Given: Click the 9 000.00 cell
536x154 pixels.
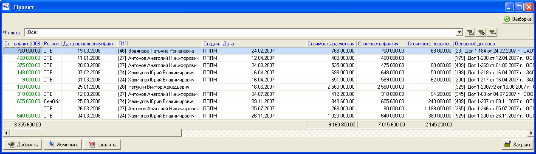Looking at the screenshot, I should tap(23, 80).
